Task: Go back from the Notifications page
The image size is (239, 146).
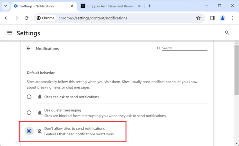Action: (28, 48)
